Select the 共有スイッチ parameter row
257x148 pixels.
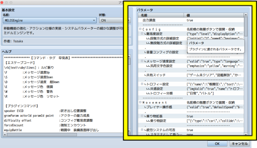coord(161,75)
